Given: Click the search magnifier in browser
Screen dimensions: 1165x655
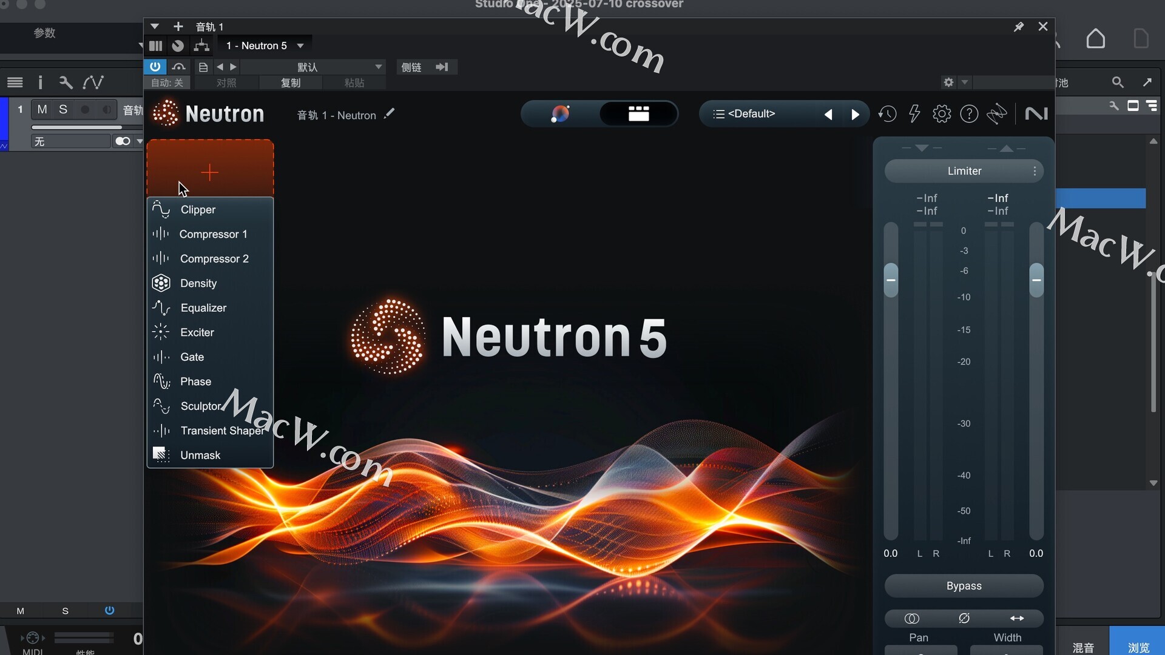Looking at the screenshot, I should (x=1118, y=82).
